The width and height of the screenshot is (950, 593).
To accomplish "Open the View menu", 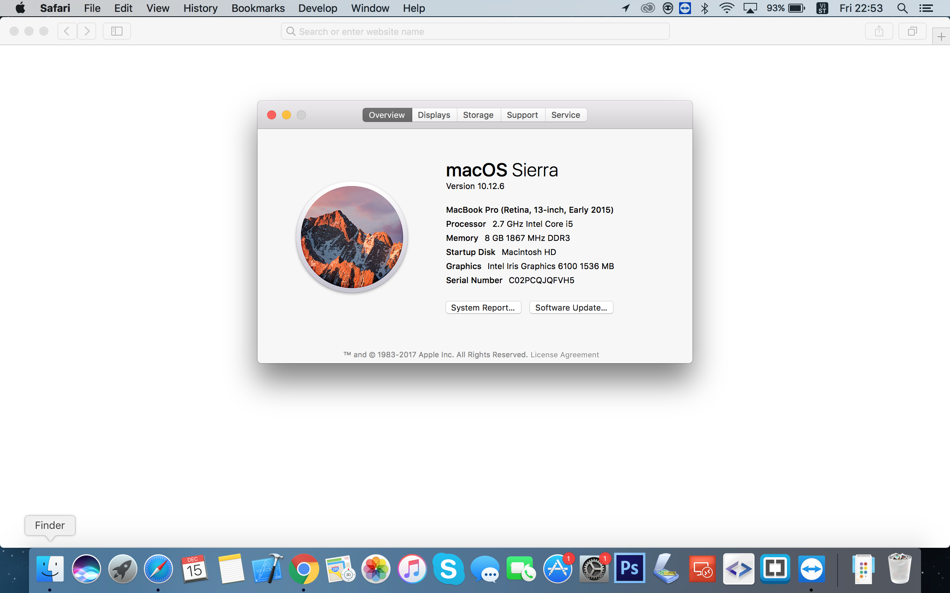I will click(x=158, y=8).
